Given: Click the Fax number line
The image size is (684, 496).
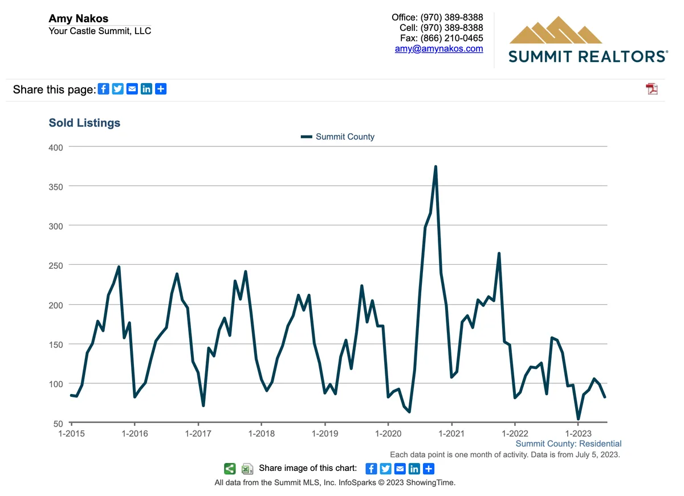Looking at the screenshot, I should tap(442, 38).
